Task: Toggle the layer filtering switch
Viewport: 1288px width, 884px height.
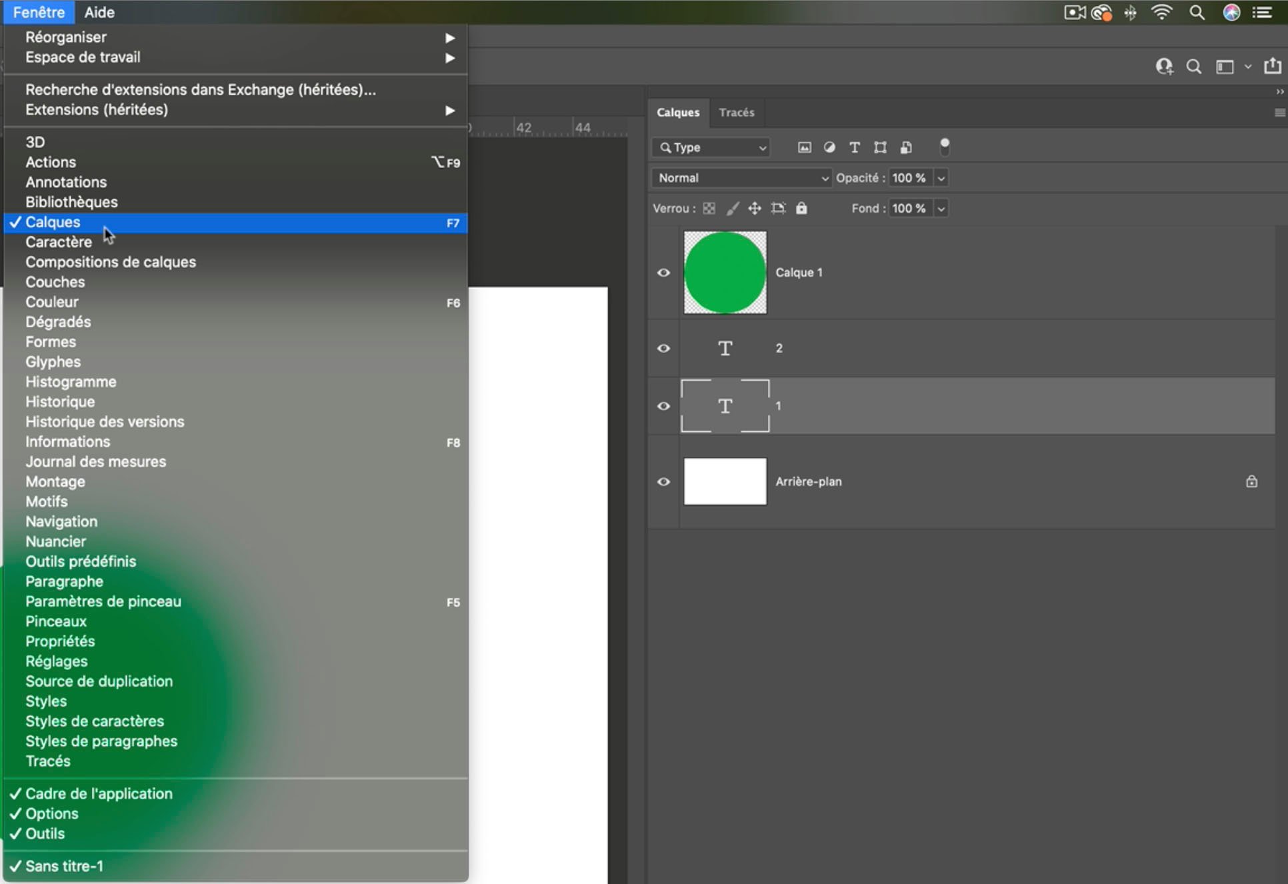Action: click(944, 147)
